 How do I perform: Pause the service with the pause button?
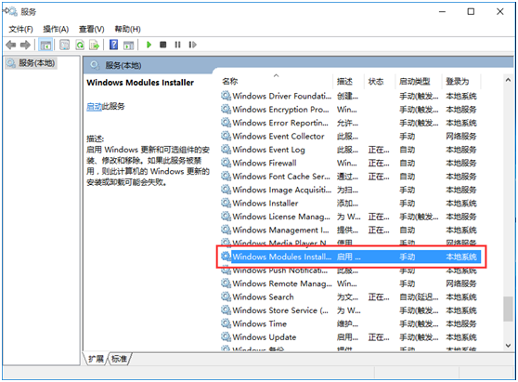177,45
